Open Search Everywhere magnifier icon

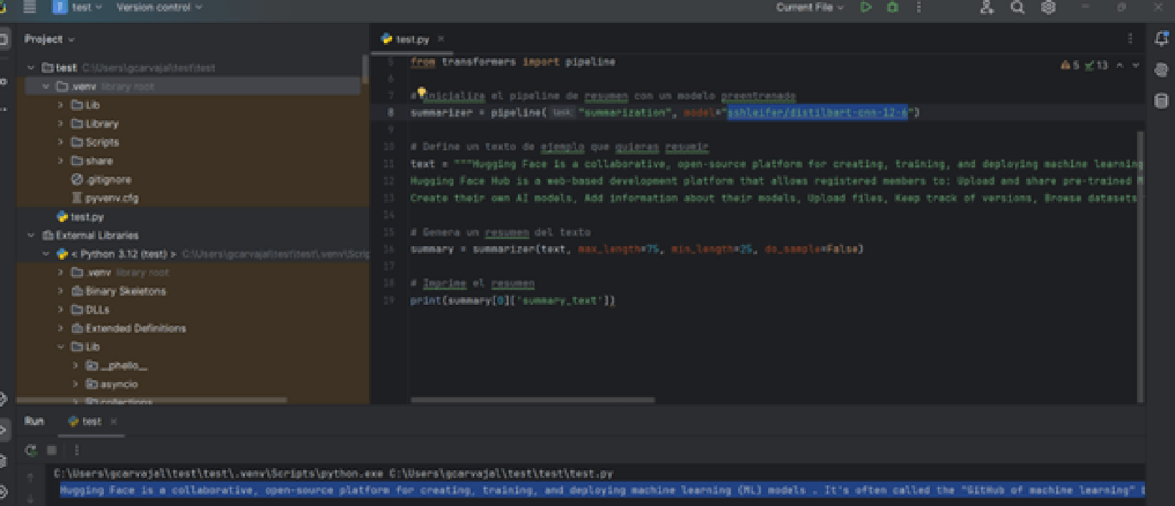tap(1017, 7)
